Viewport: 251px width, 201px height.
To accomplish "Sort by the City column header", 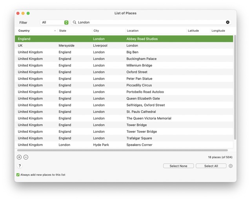I will click(108, 31).
